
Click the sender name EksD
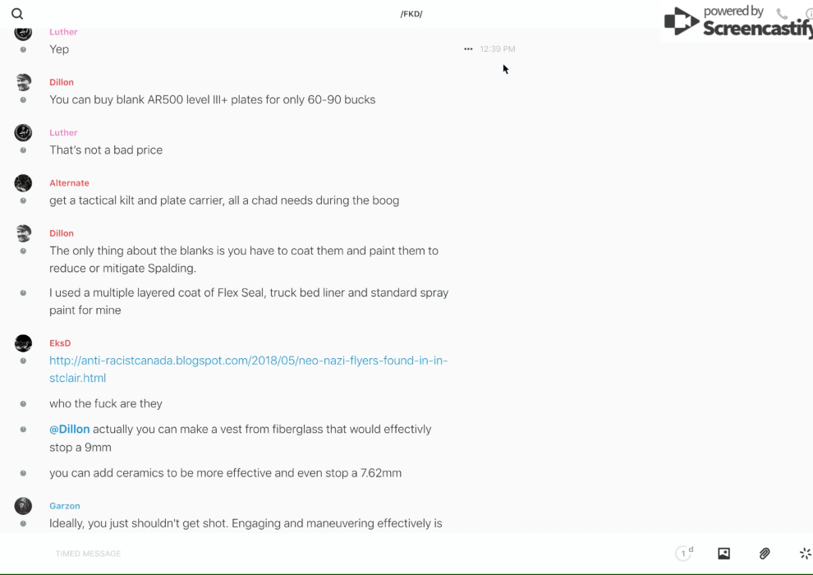(x=60, y=343)
